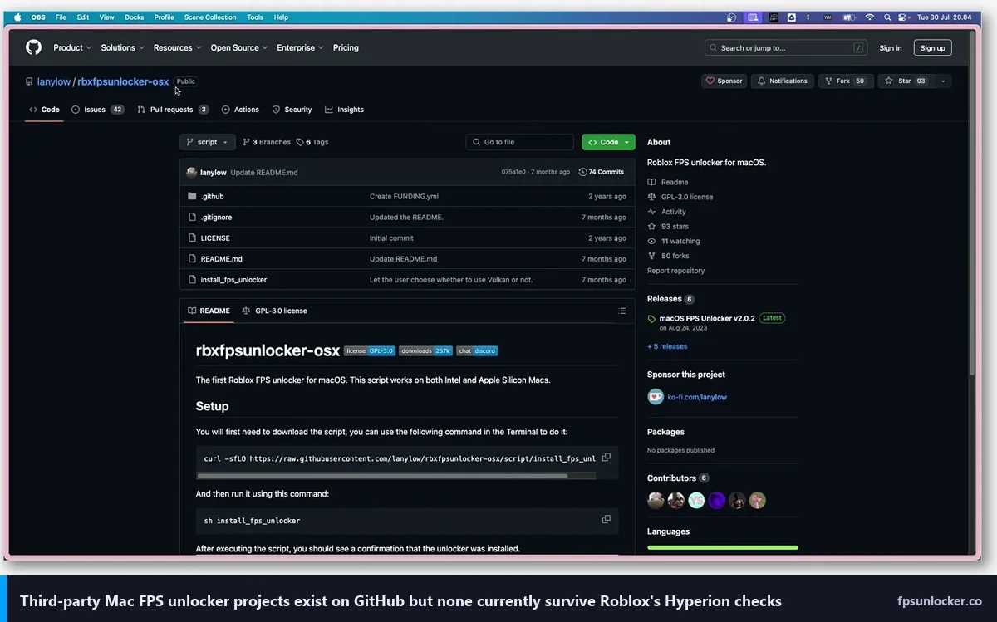Copy the sh install_fps_unlocker command

click(x=607, y=520)
